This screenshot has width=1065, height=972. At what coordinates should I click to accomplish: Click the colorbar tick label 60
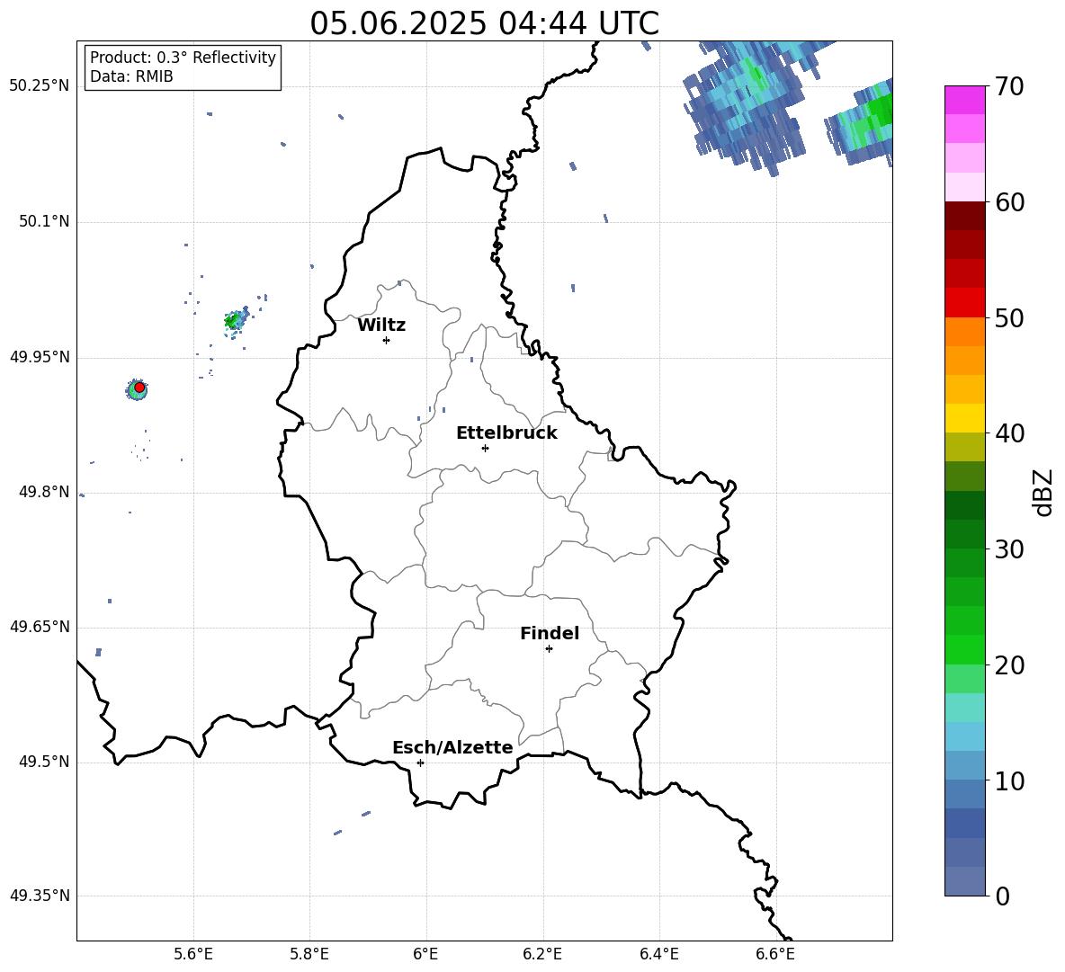point(1009,202)
